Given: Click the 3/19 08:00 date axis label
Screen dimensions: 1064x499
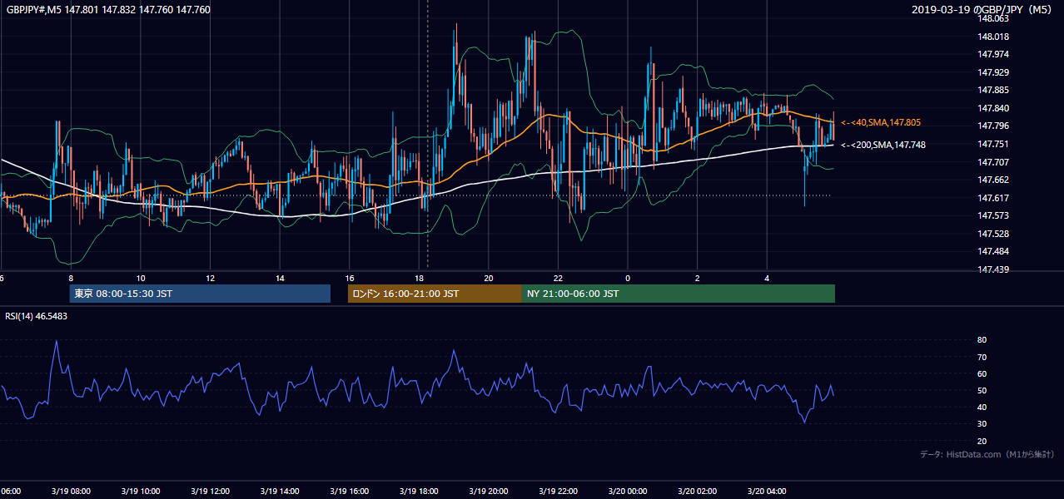Looking at the screenshot, I should tap(71, 492).
